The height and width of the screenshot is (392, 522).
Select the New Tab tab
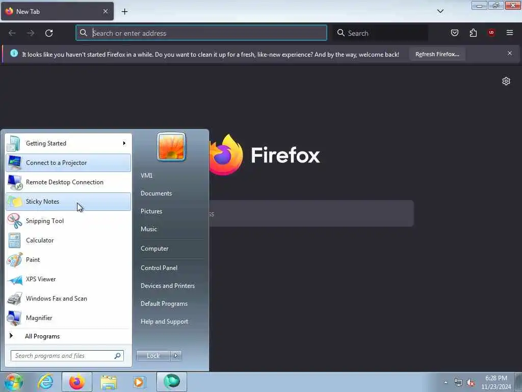tap(57, 11)
